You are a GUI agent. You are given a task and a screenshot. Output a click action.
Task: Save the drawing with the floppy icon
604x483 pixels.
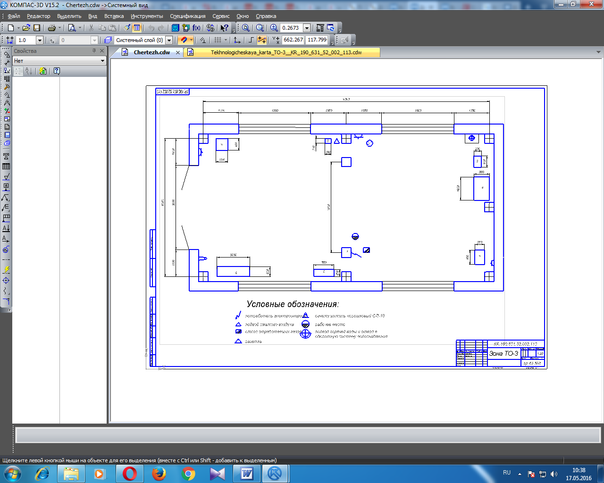[37, 28]
